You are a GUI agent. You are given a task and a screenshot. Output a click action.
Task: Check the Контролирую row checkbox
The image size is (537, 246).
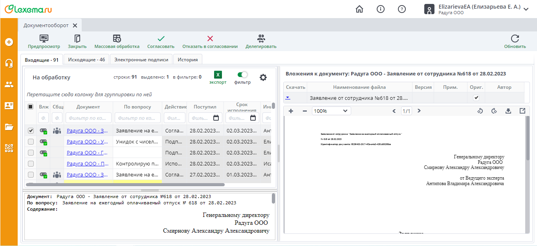(31, 163)
